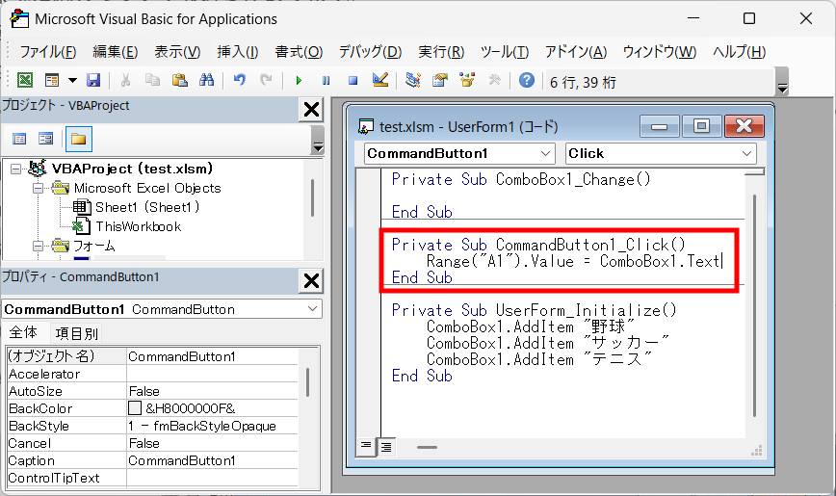Click the Caption property value CommandButton1
This screenshot has height=496, width=836.
coord(212,460)
